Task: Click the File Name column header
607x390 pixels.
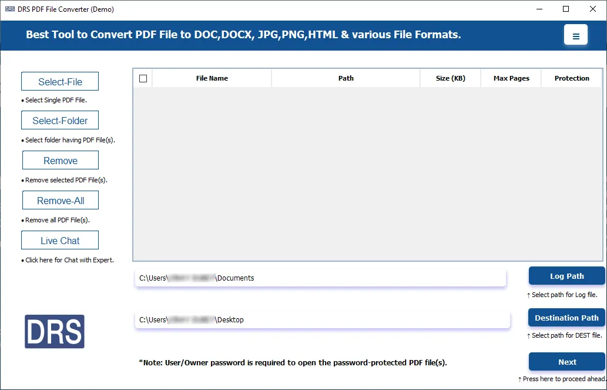Action: click(x=212, y=78)
